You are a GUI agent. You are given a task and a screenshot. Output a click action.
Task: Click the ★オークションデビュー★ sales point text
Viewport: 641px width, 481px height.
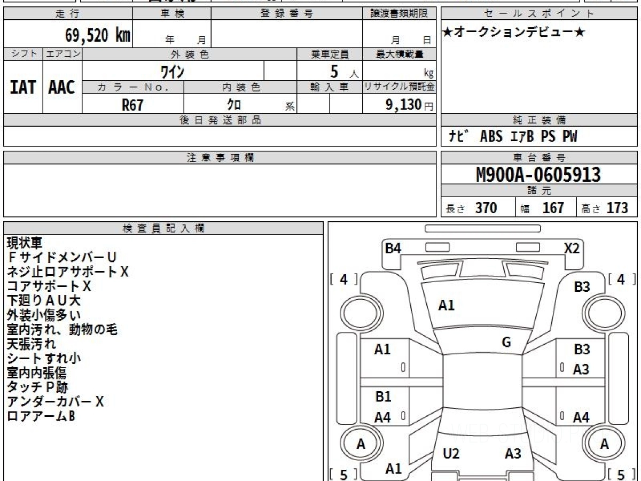pos(514,33)
